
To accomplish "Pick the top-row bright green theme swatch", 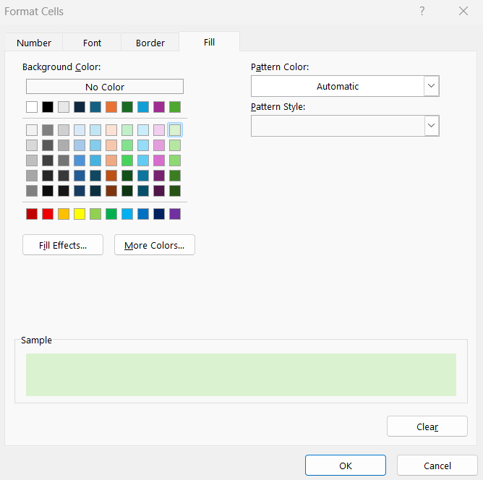I will point(175,107).
